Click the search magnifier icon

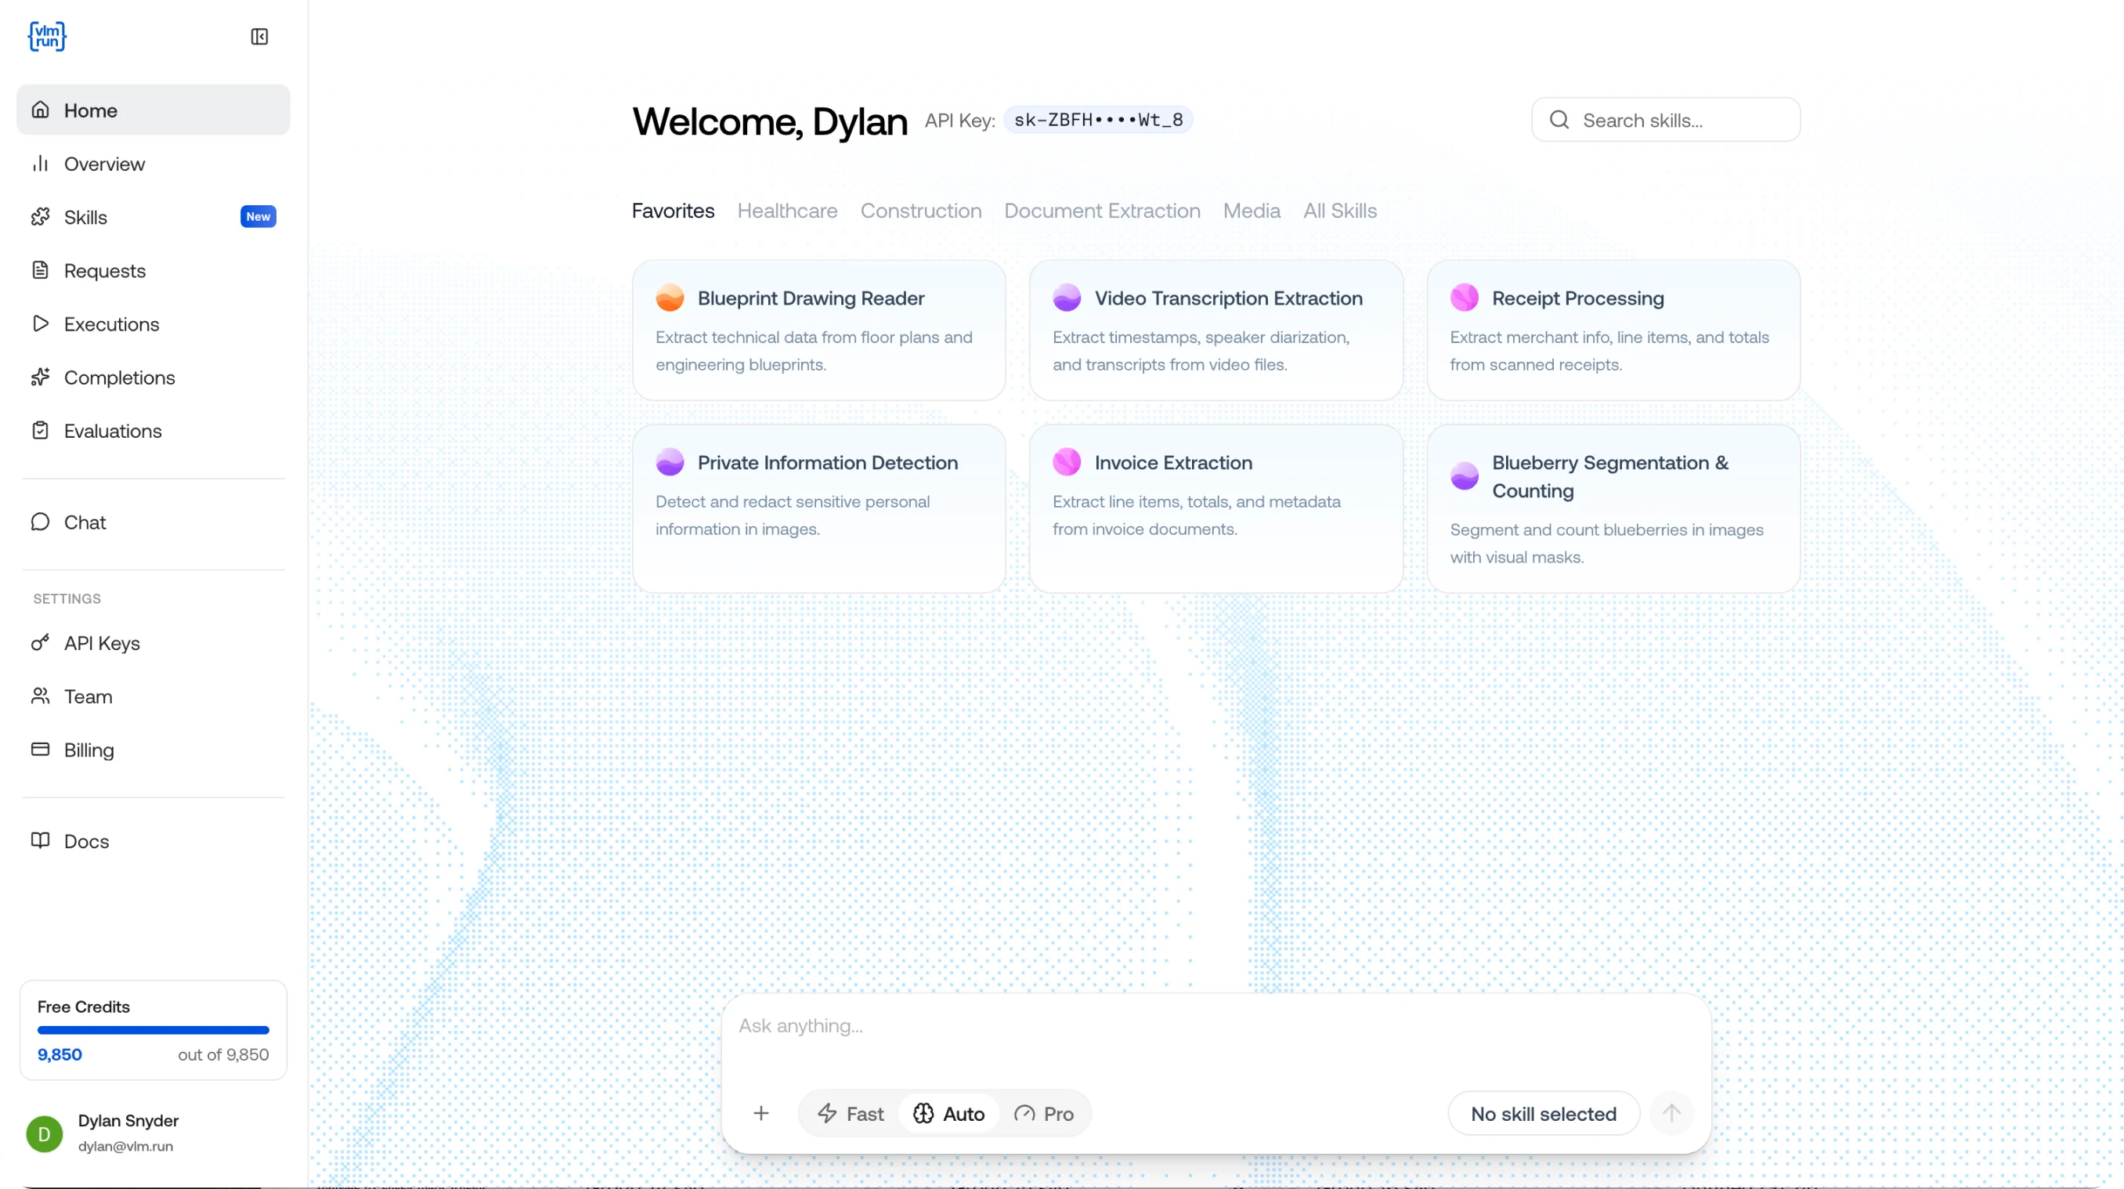1559,120
